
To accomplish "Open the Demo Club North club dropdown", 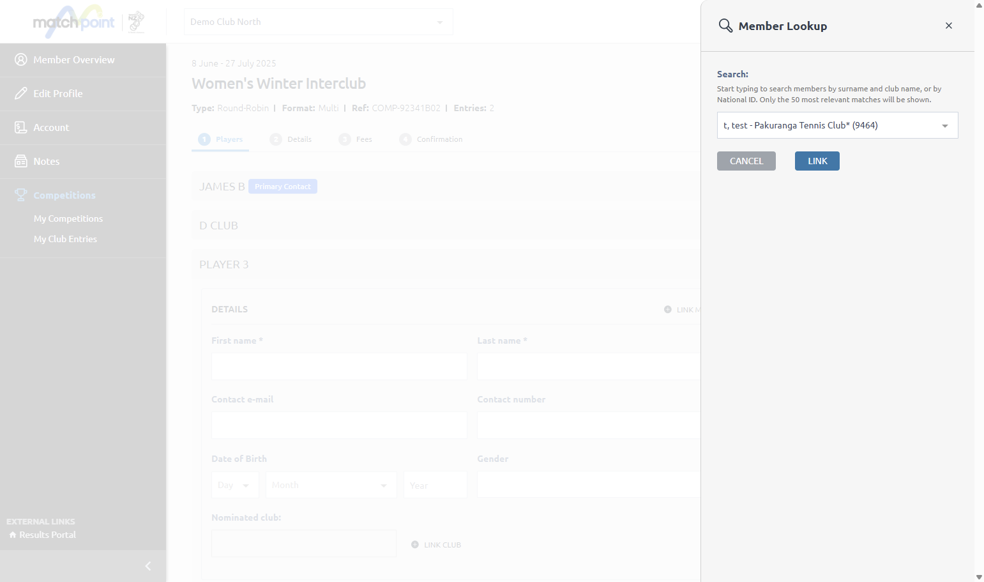I will (319, 22).
